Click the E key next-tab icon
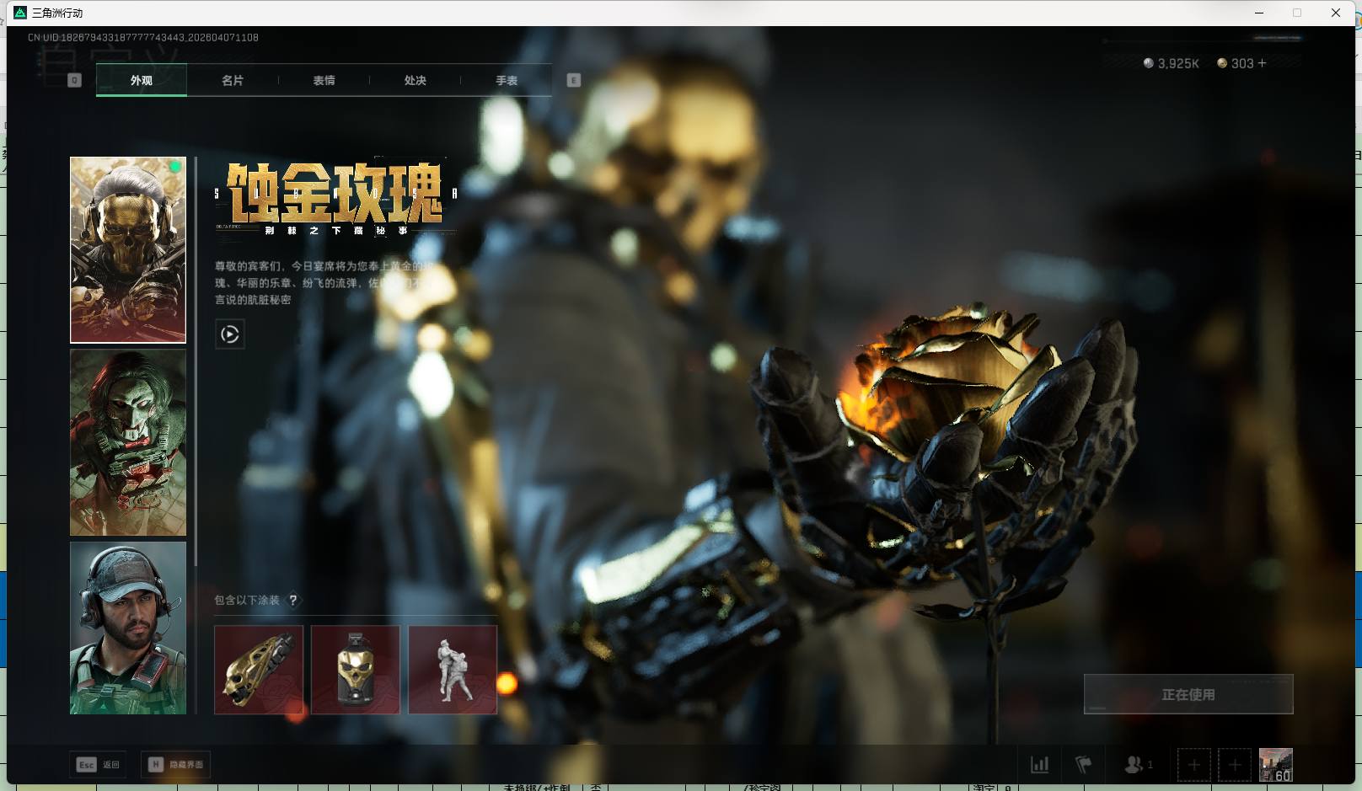1362x791 pixels. click(x=574, y=80)
